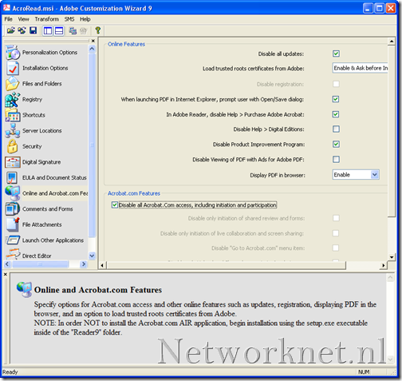Click settings panel scroll up arrow
Image resolution: width=402 pixels, height=381 pixels.
[392, 42]
